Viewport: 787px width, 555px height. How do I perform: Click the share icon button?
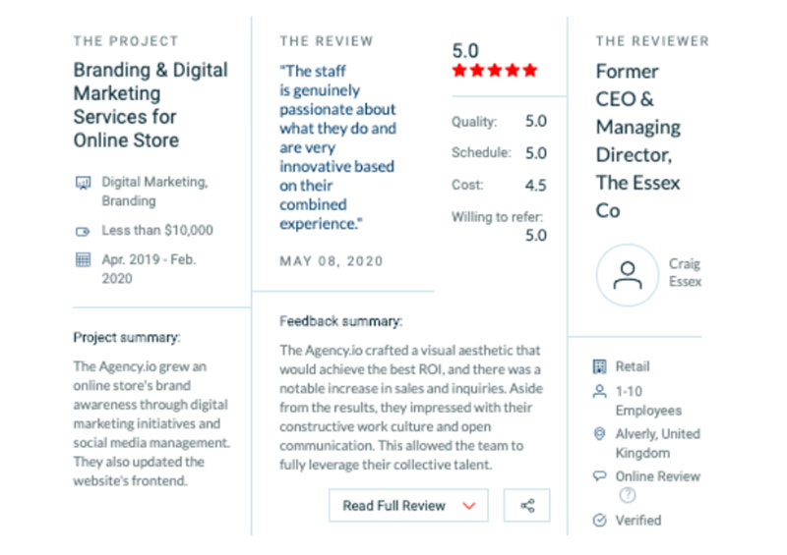(x=526, y=505)
